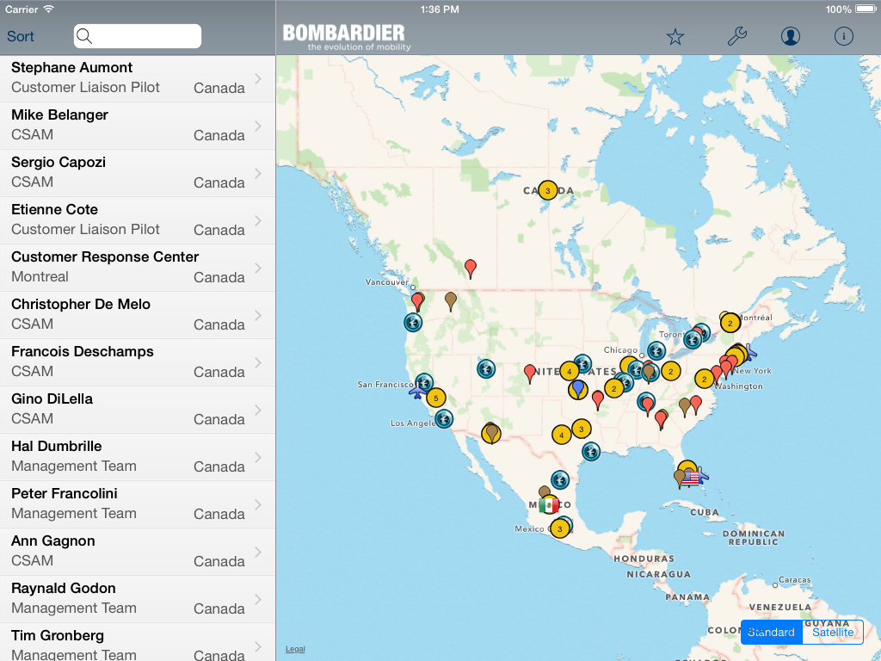Tap the airplane marker near New York
The width and height of the screenshot is (881, 661).
pos(750,354)
